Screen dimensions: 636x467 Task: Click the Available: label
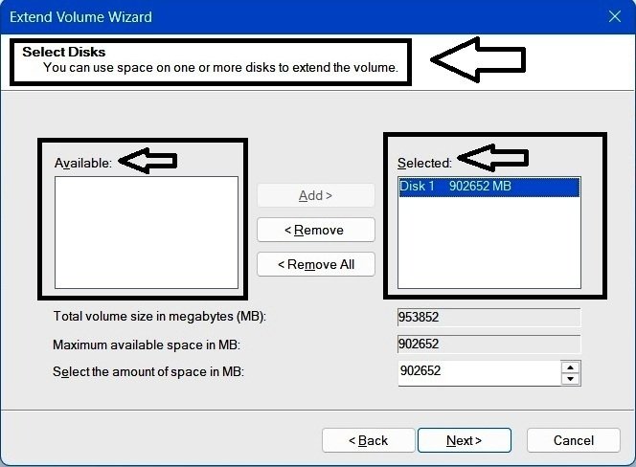coord(83,163)
